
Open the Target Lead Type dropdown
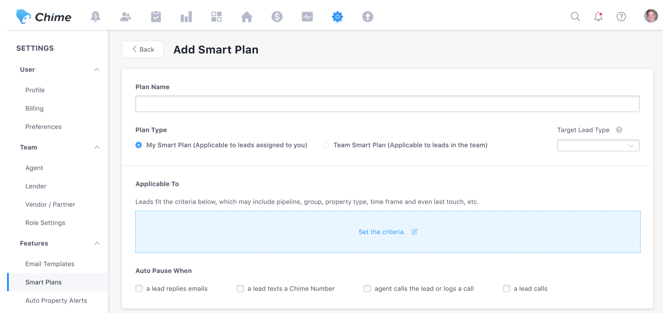pos(598,146)
